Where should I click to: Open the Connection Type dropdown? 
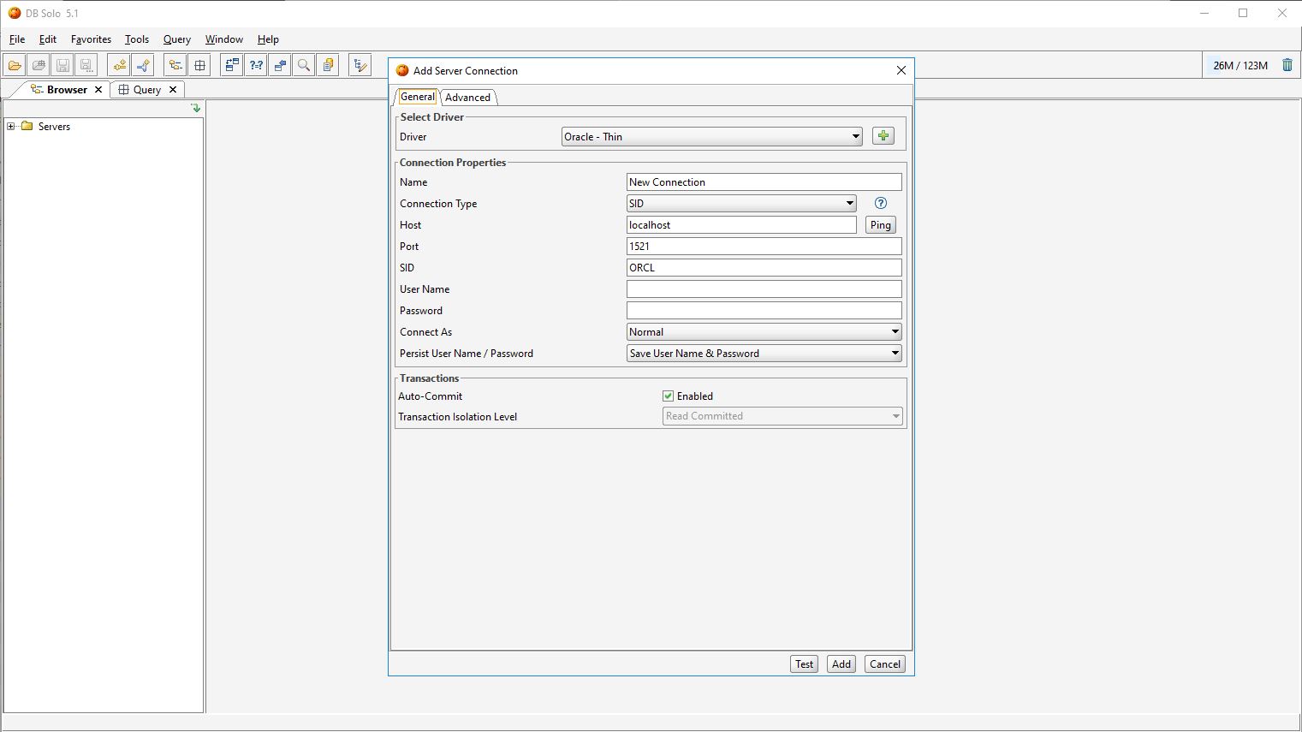(x=741, y=203)
